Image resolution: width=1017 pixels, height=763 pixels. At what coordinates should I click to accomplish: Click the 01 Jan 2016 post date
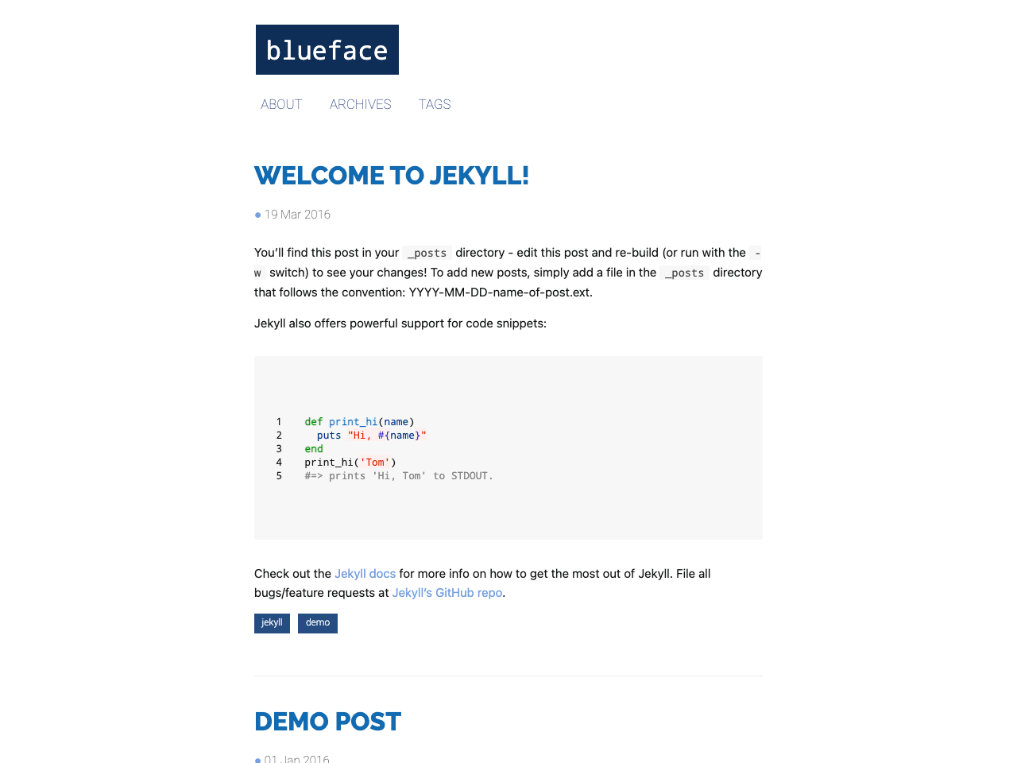(295, 760)
